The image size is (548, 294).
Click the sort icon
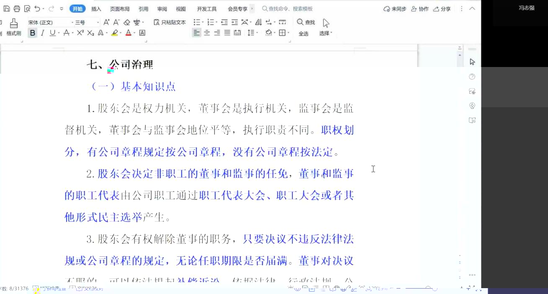(258, 22)
